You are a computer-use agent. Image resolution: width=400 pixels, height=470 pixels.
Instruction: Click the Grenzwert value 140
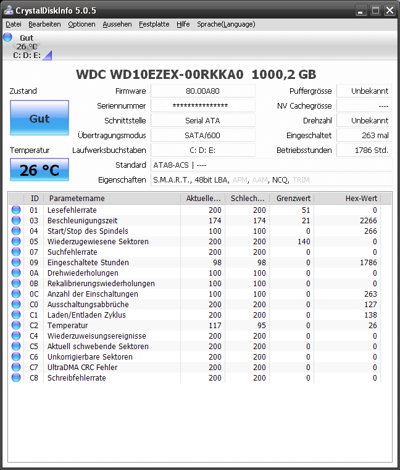point(304,242)
